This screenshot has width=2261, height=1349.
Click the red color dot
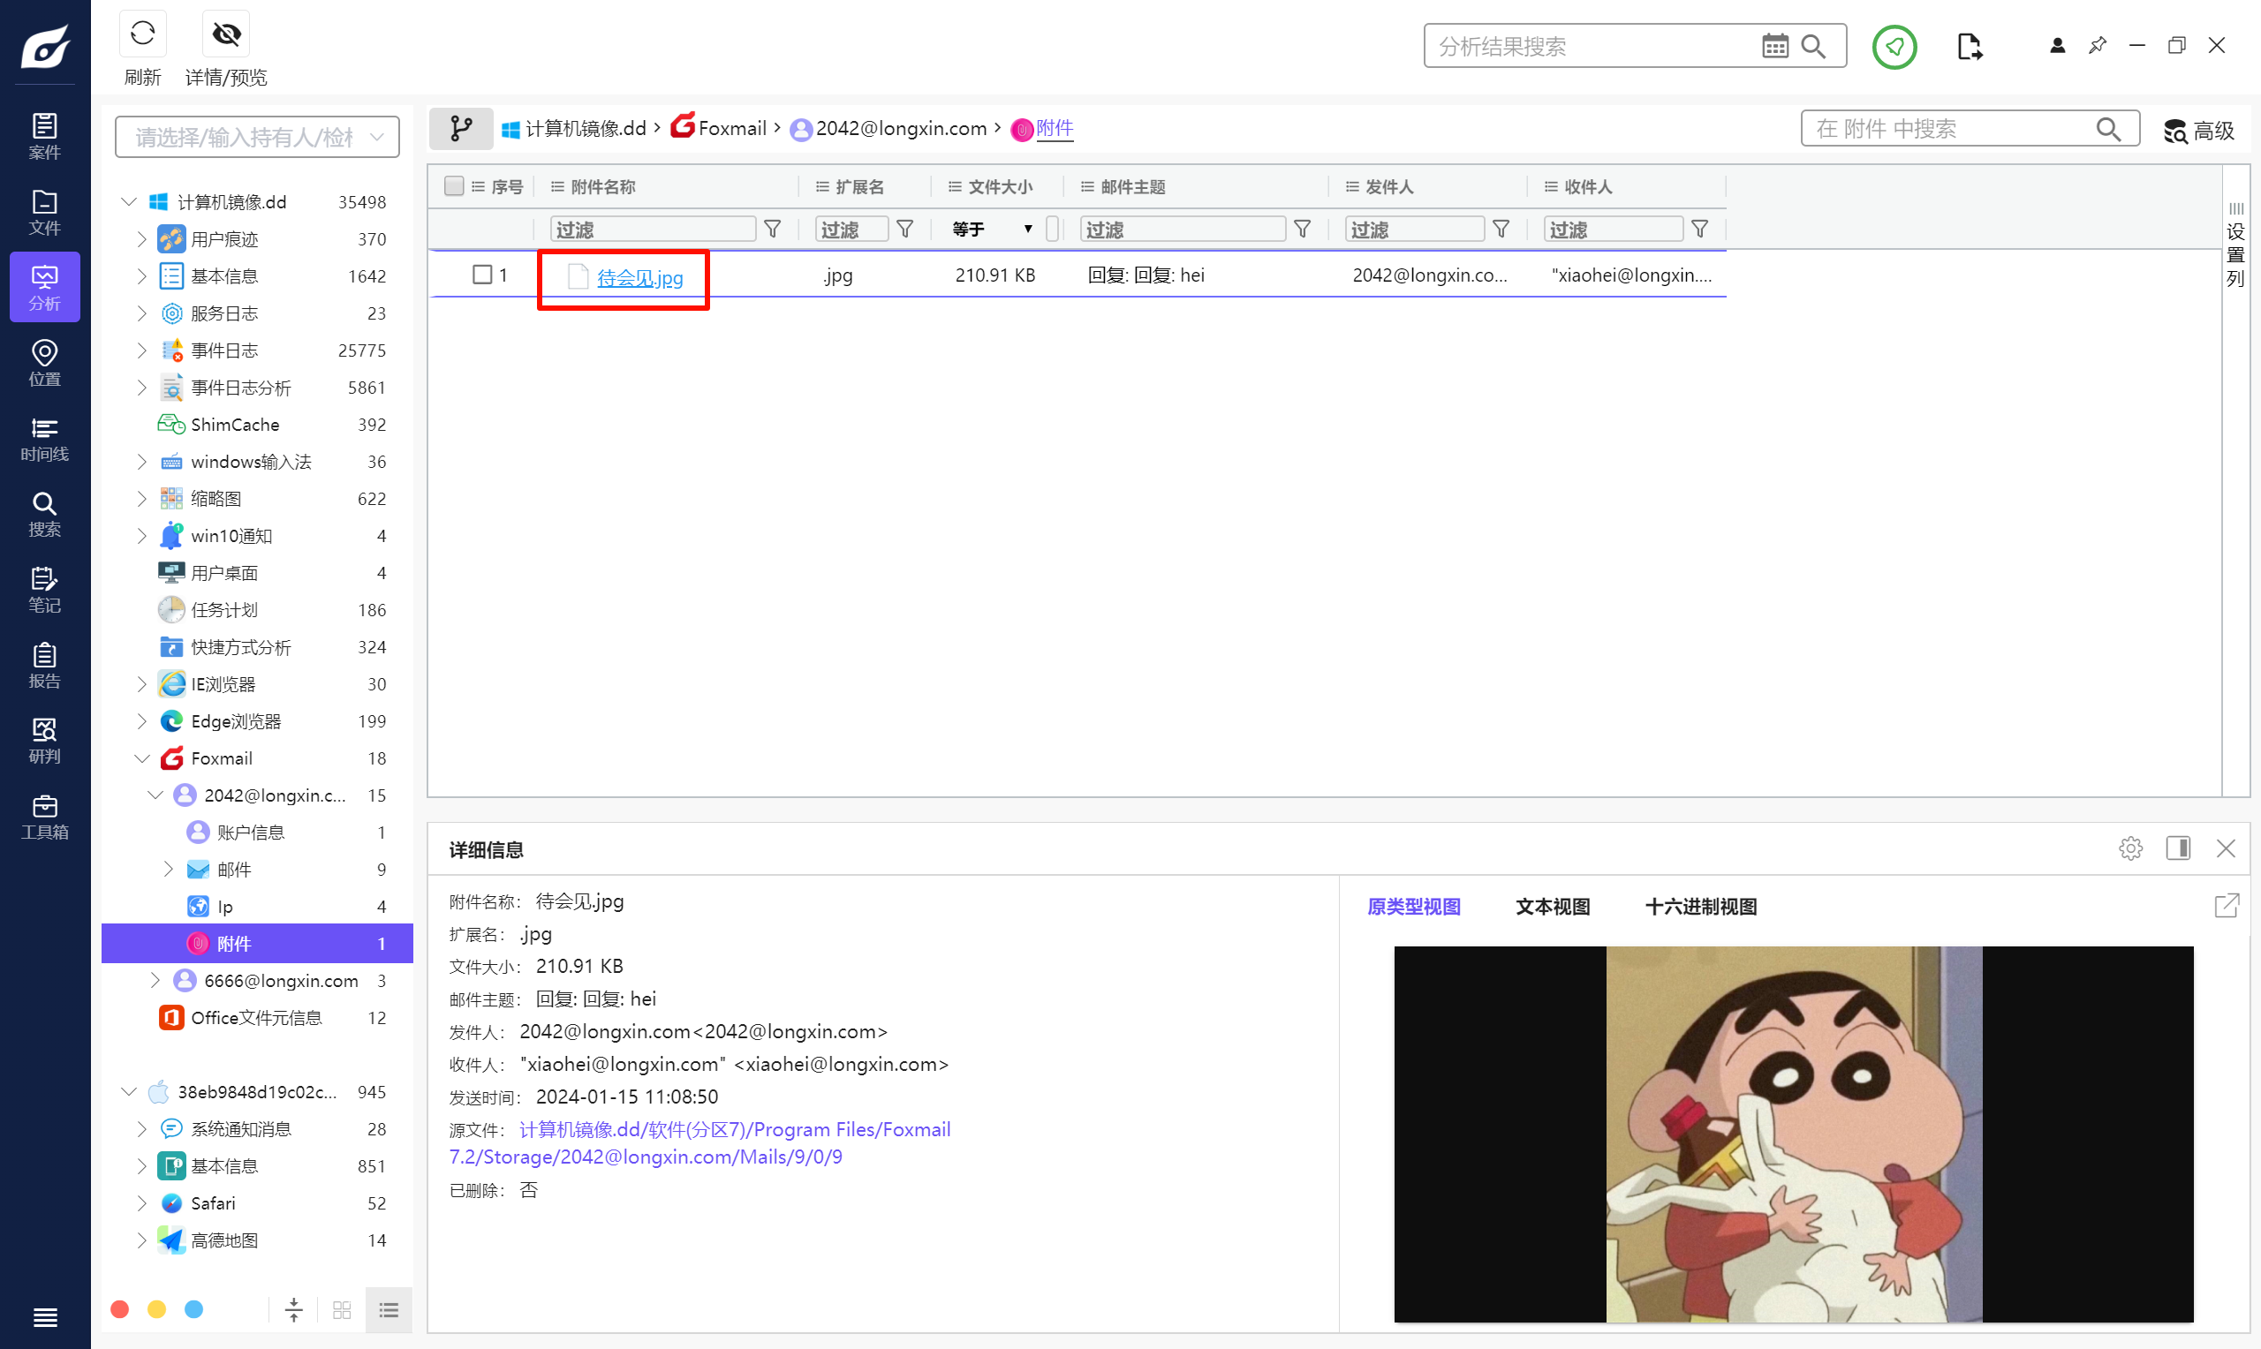coord(119,1309)
